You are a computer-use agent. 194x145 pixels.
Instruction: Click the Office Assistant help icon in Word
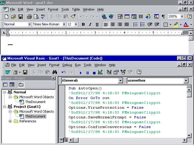pos(189,17)
